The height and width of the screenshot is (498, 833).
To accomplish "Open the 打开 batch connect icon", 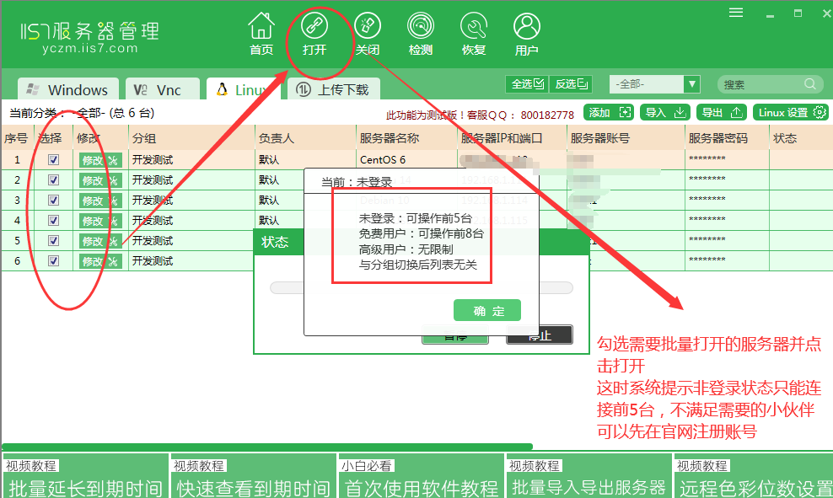I will 316,32.
